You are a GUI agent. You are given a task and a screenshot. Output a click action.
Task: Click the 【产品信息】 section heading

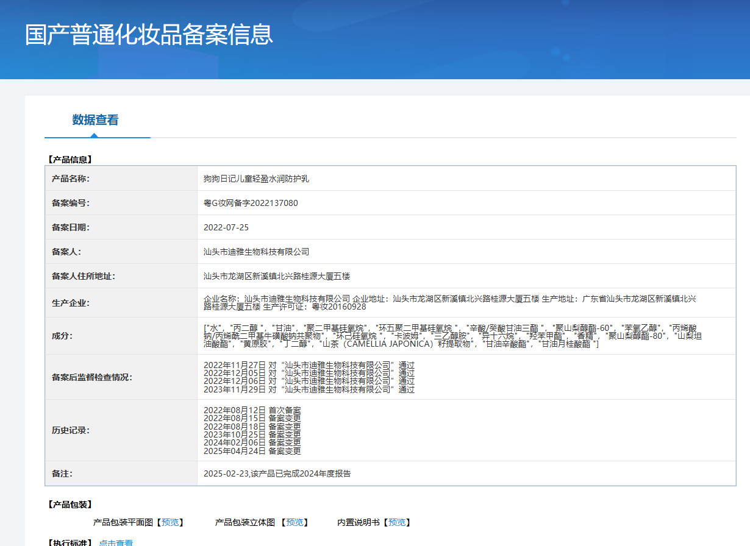coord(70,160)
